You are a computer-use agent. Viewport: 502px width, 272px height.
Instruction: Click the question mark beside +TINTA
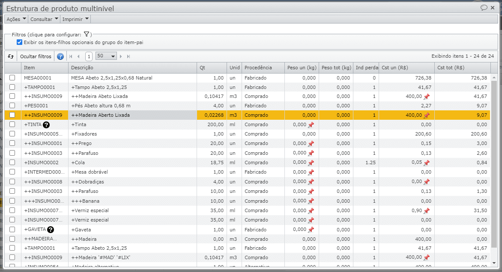[46, 124]
